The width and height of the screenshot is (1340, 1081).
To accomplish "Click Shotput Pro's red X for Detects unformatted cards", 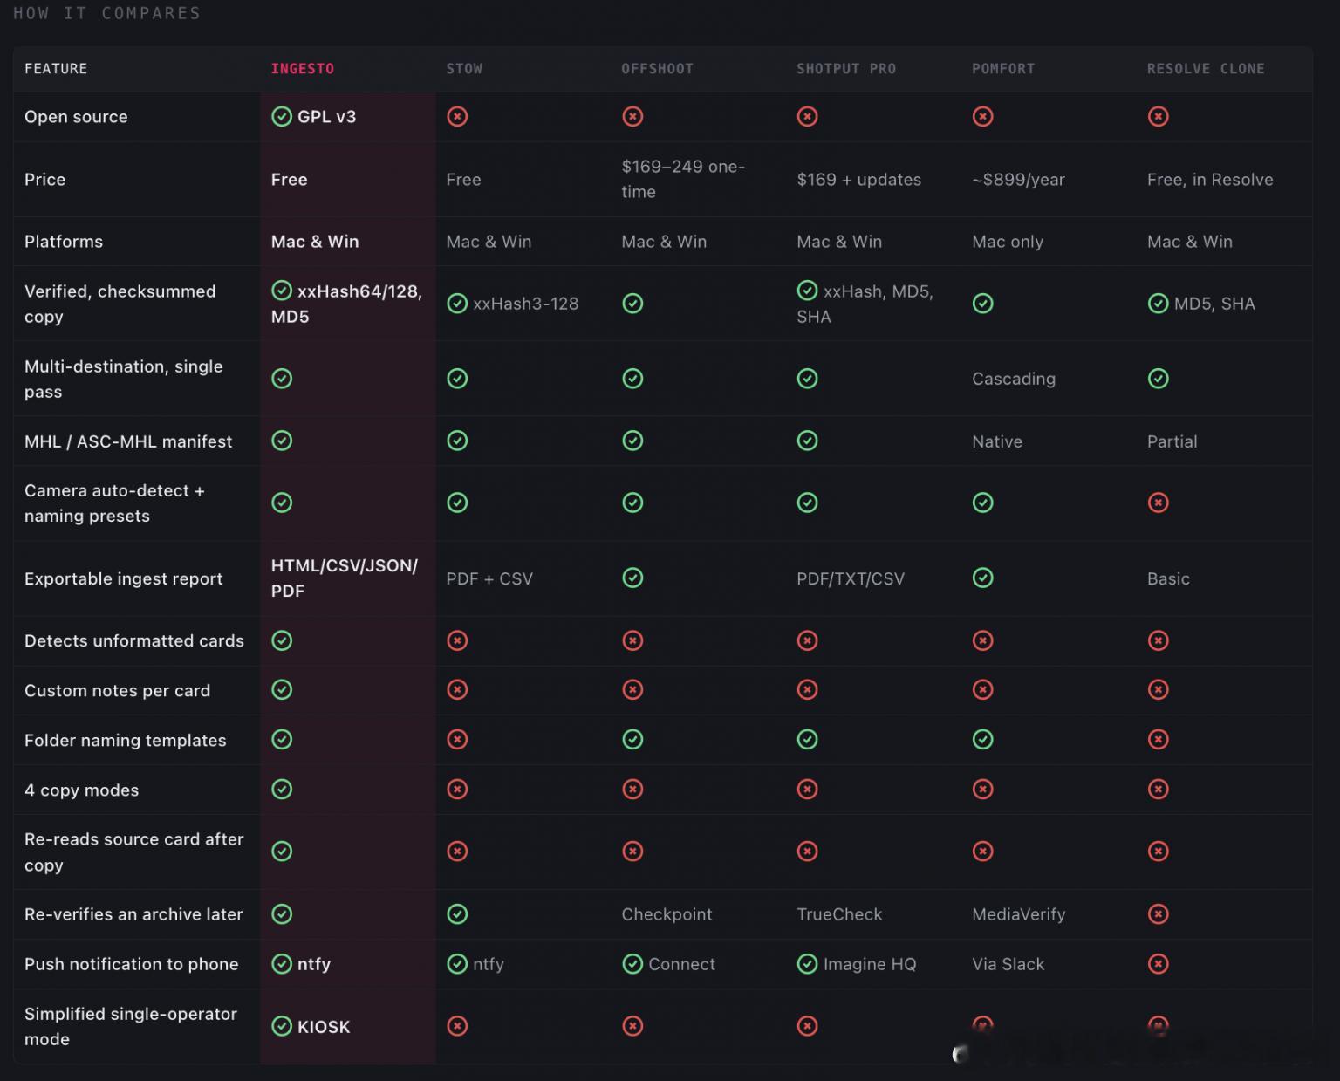I will coord(808,641).
